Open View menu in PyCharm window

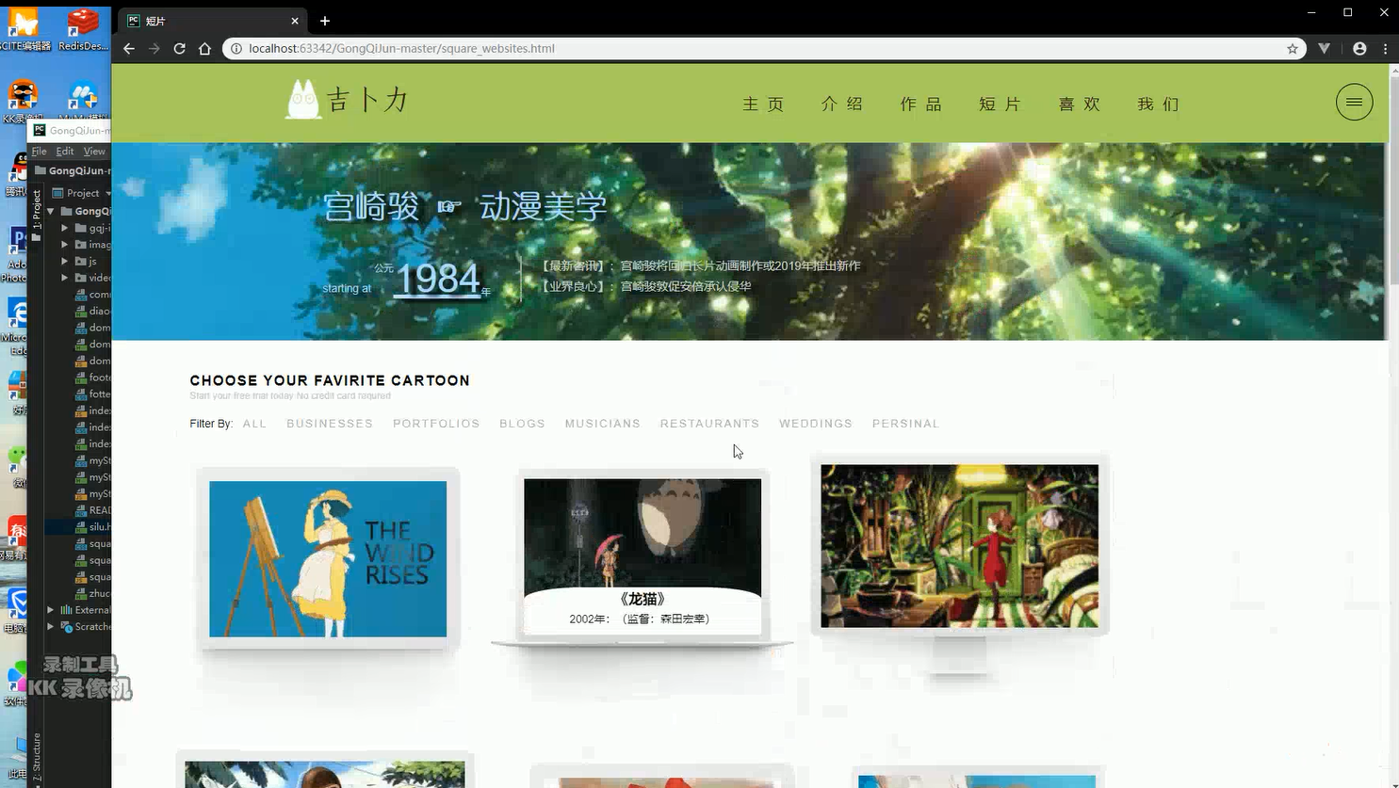coord(94,151)
